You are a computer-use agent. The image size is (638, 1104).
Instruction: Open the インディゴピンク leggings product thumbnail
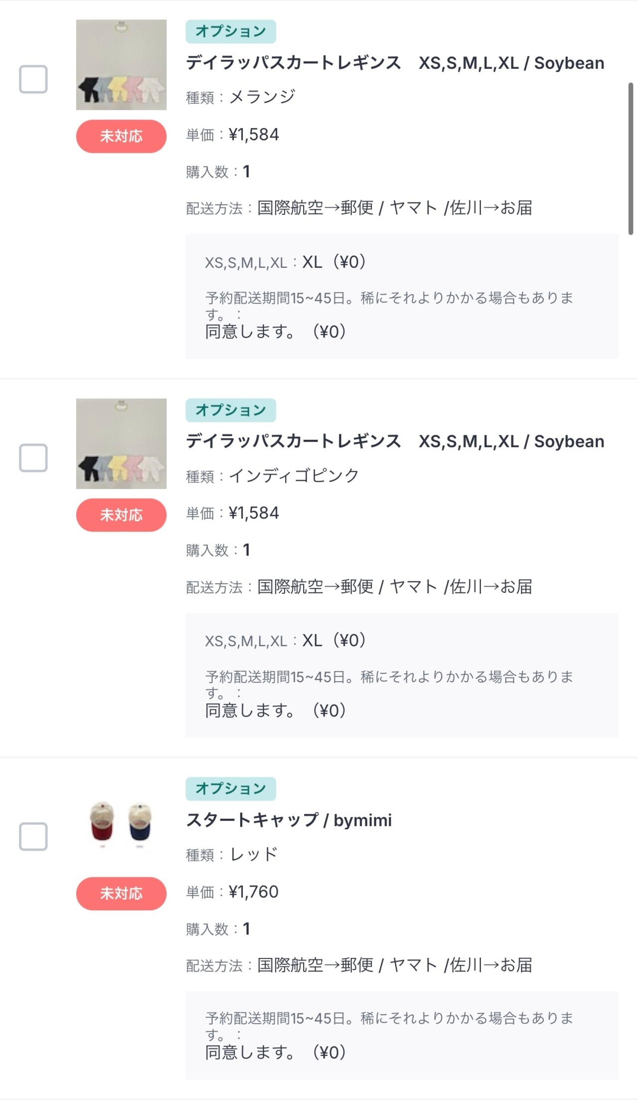click(x=121, y=443)
